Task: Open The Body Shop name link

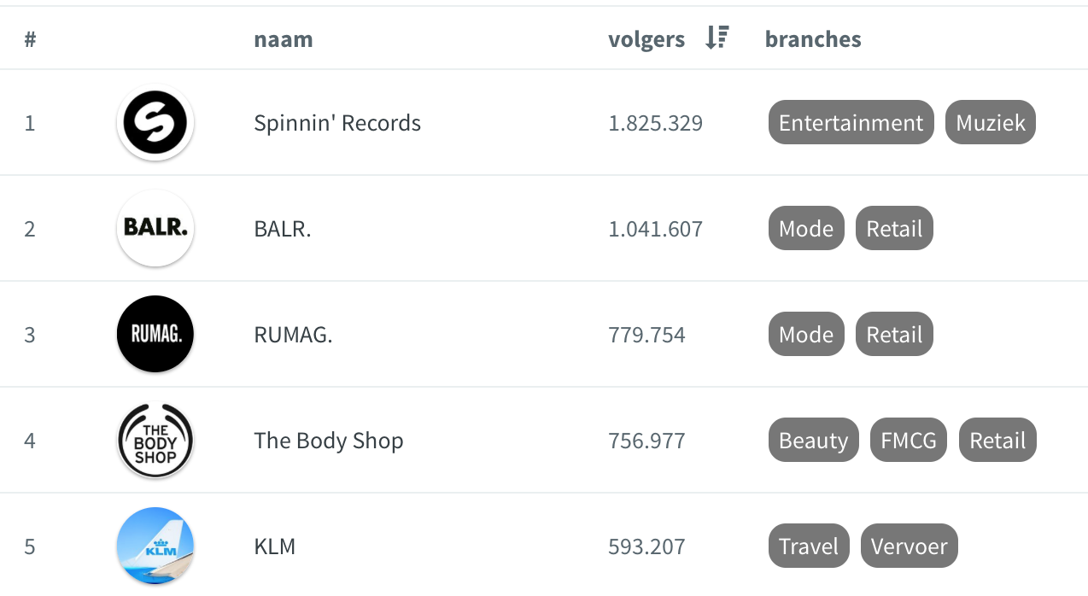Action: [x=329, y=441]
